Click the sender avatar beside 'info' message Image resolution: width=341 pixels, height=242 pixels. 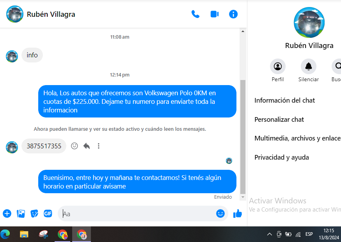(x=12, y=56)
